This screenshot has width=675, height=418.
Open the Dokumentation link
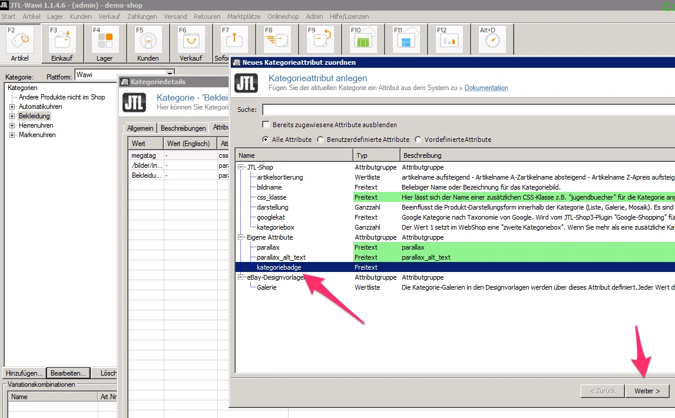click(486, 88)
